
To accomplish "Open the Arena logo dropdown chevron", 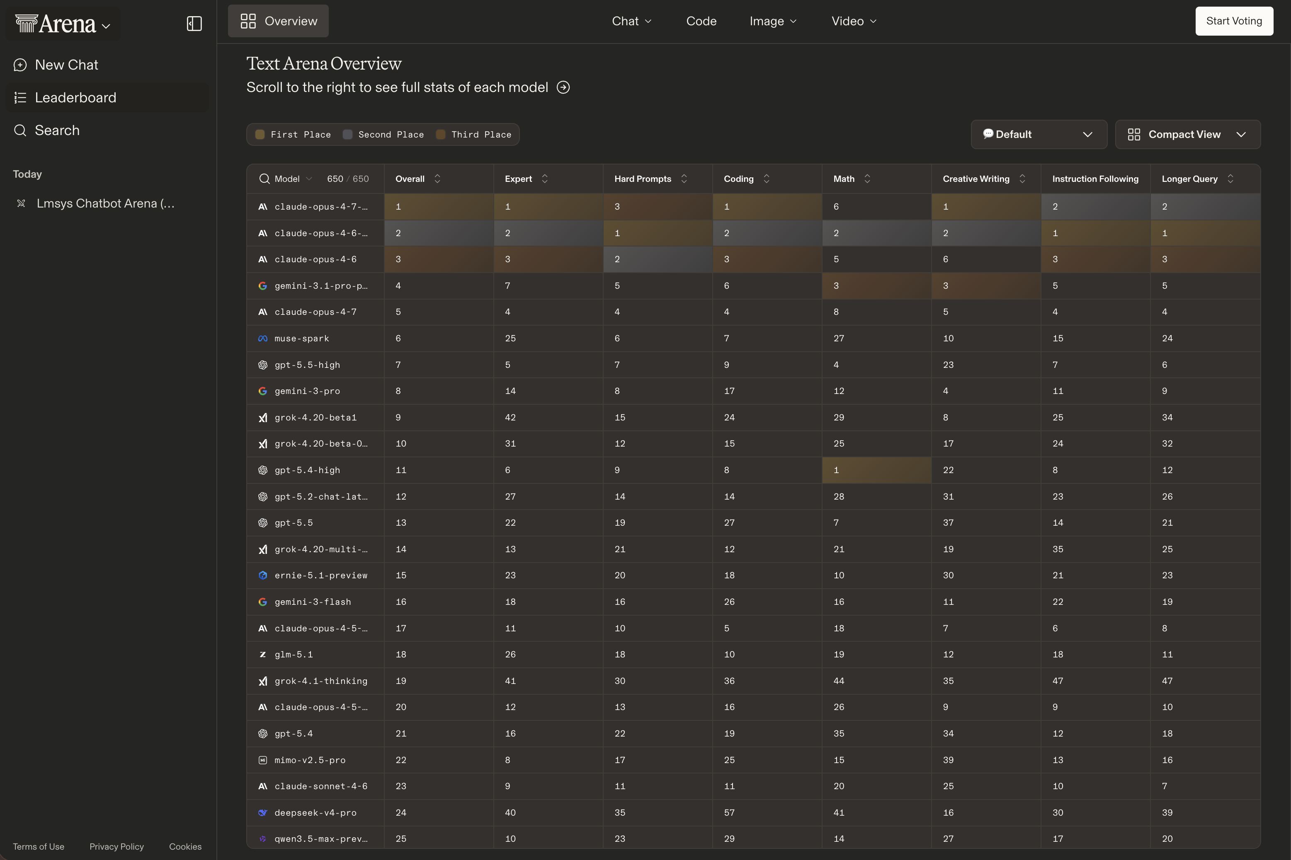I will click(106, 26).
